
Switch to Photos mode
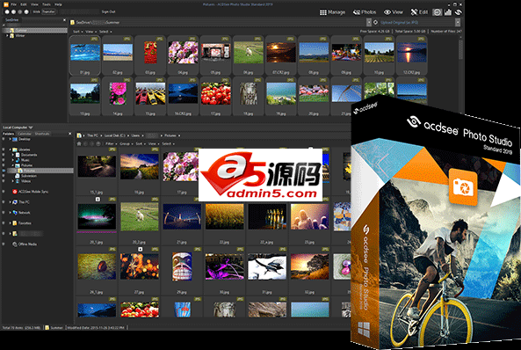point(365,12)
